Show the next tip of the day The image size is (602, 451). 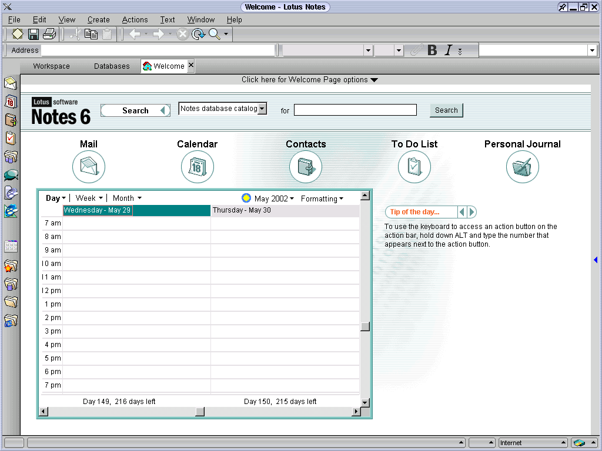tap(472, 211)
